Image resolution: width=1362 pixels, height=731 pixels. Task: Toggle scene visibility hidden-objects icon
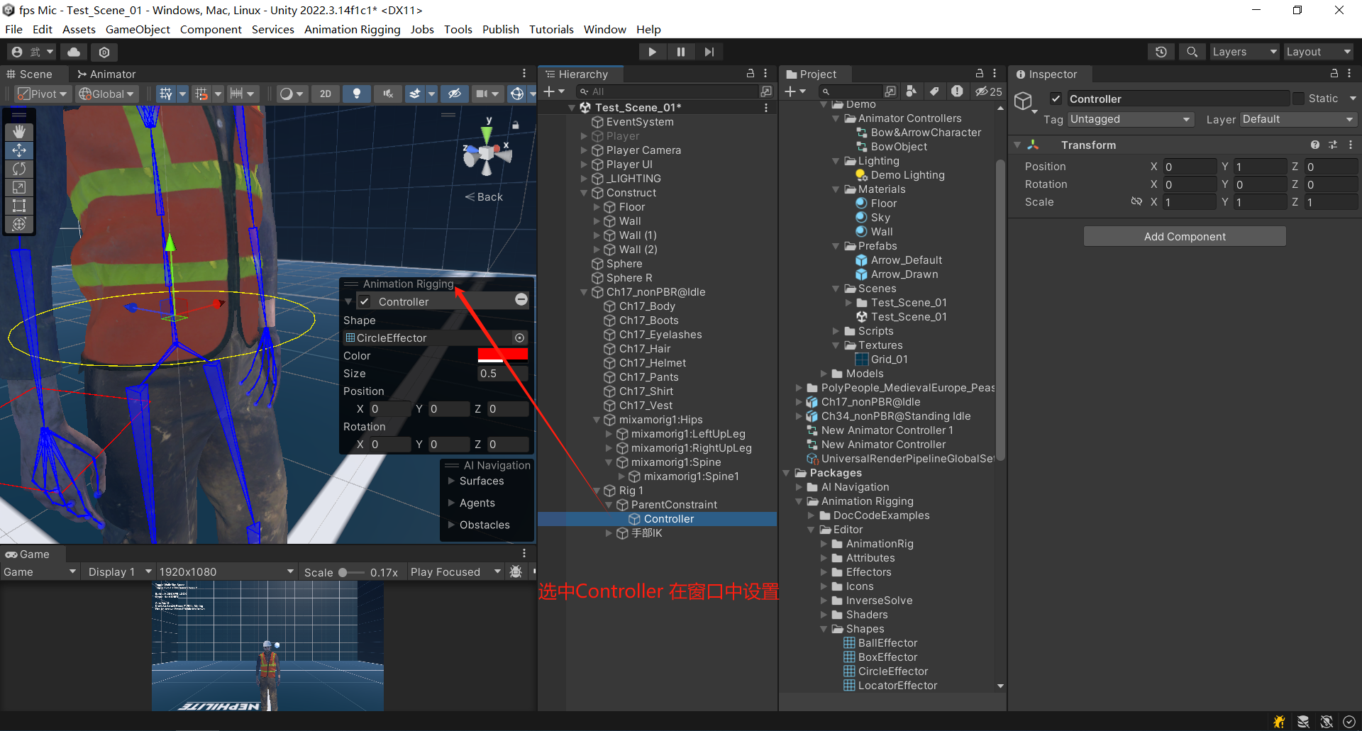coord(455,94)
